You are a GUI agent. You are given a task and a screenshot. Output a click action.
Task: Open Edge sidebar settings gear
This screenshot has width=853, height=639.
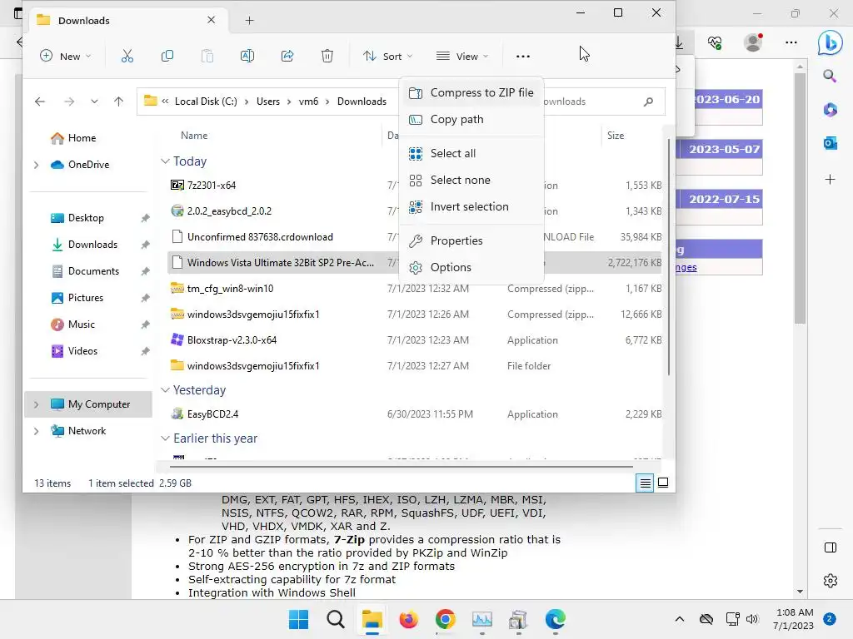pos(831,580)
